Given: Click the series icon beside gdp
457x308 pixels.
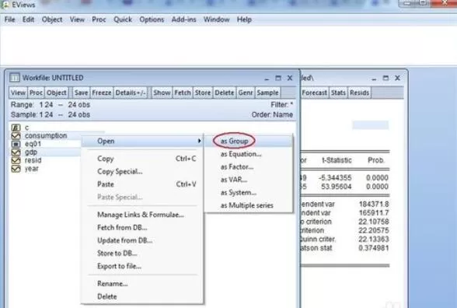Looking at the screenshot, I should pyautogui.click(x=16, y=152).
